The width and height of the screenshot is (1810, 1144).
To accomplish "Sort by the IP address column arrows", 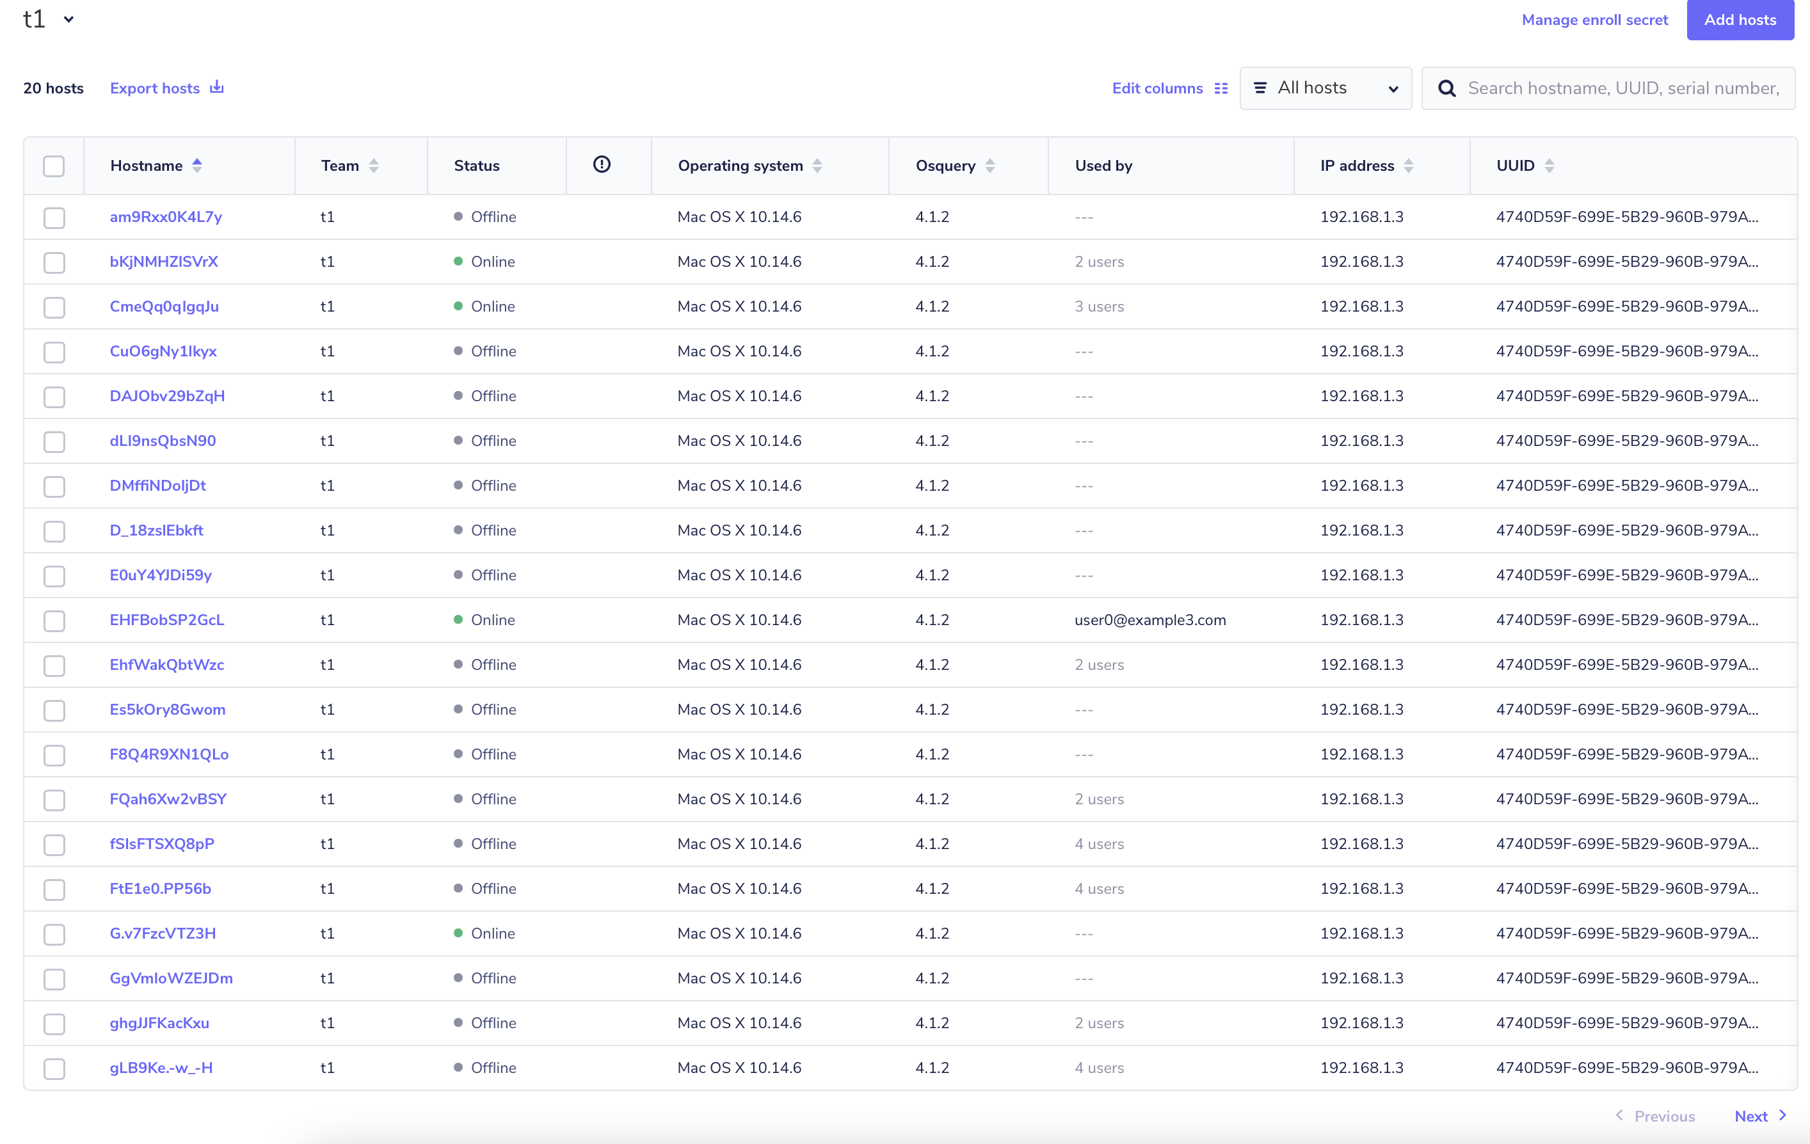I will pyautogui.click(x=1409, y=165).
